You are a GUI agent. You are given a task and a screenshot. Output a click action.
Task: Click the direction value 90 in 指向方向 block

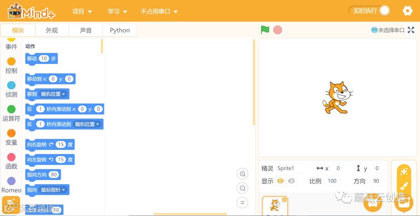tap(54, 175)
